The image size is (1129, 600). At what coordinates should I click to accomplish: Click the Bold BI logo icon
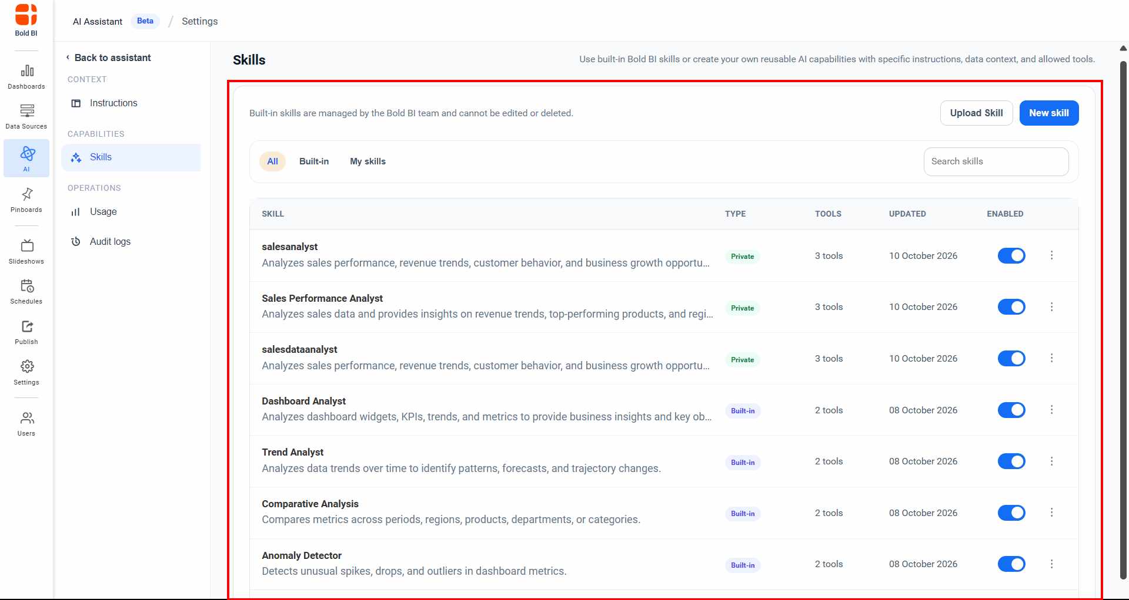click(26, 15)
